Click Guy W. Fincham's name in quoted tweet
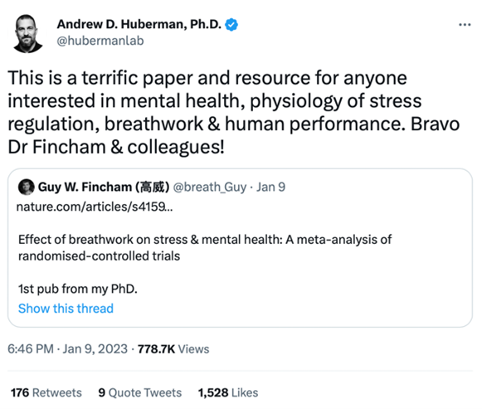Screen dimensions: 482x409 [x=104, y=187]
